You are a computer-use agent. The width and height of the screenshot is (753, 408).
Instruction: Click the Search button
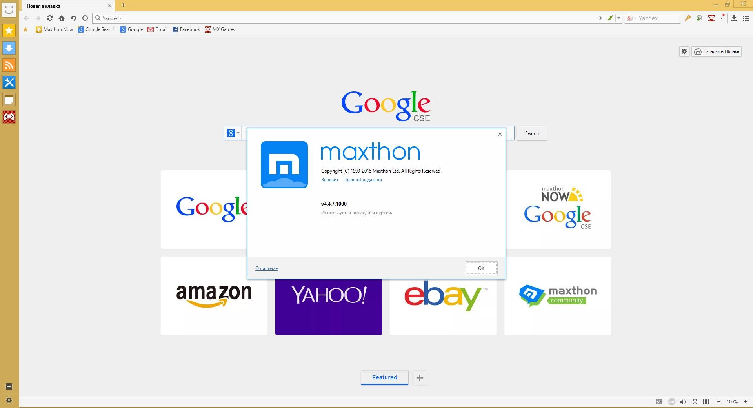[532, 133]
